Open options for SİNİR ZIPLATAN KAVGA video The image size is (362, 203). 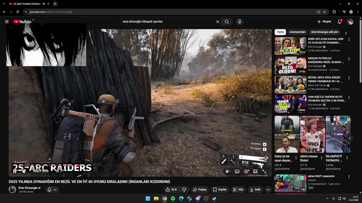(x=349, y=40)
